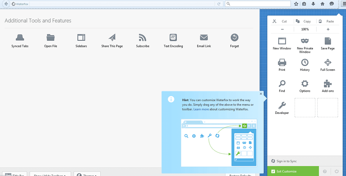
Task: Follow the Learn more link
Action: tap(201, 109)
